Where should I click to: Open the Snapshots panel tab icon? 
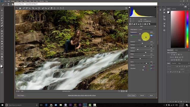click(150, 24)
